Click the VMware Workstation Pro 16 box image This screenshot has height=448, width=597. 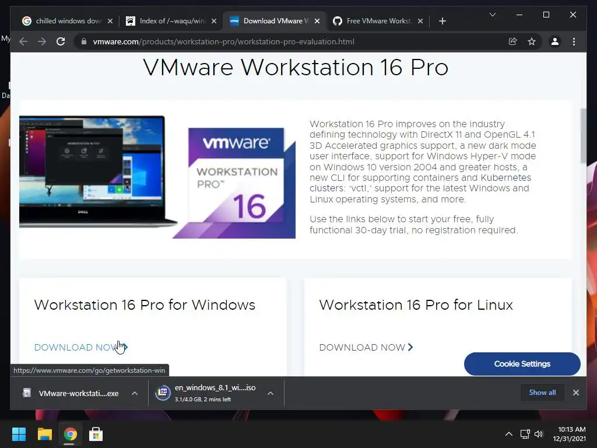(x=234, y=183)
